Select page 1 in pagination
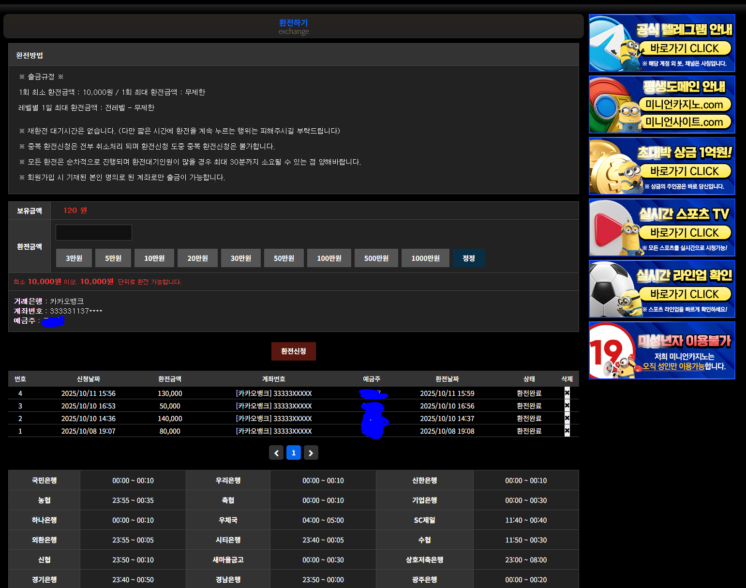Viewport: 746px width, 588px height. [294, 452]
